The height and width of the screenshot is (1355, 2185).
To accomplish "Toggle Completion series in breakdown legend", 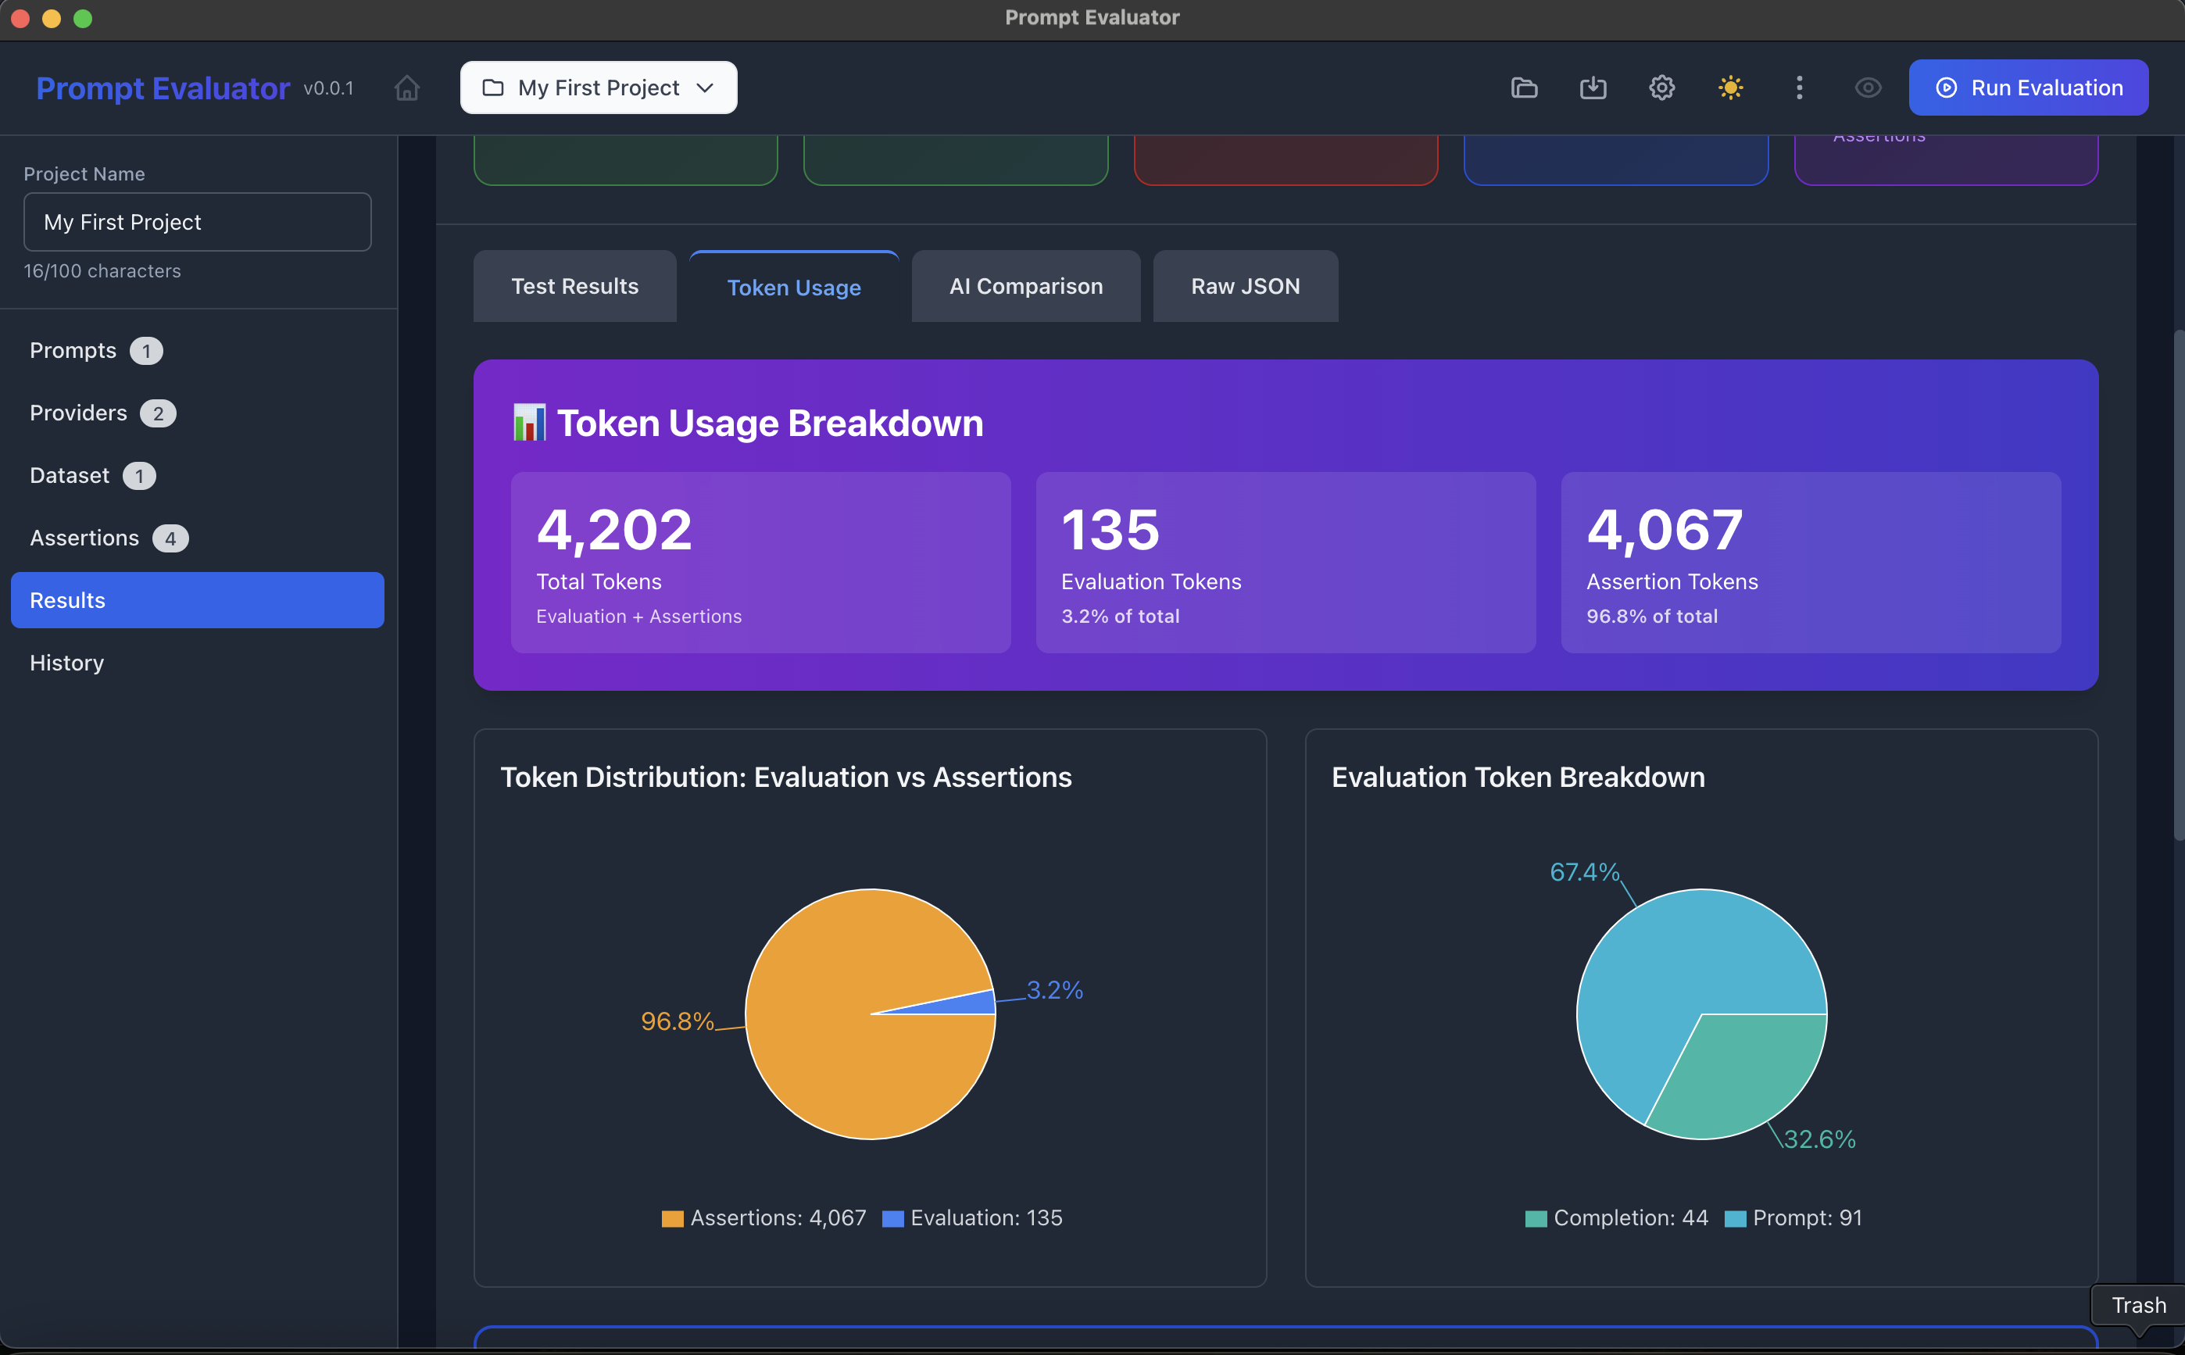I will click(1617, 1218).
